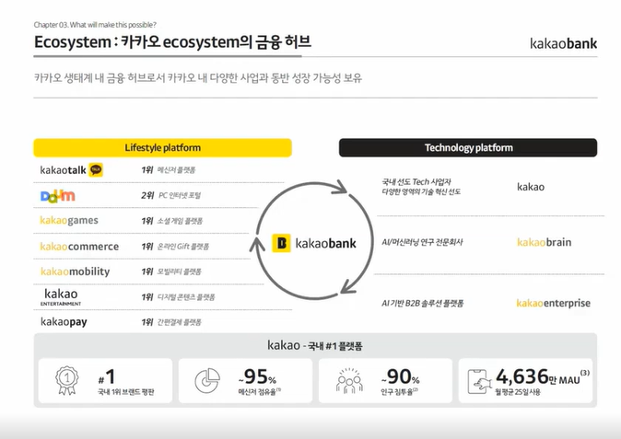Screen dimensions: 621x439
Task: Click the yellow KakaoTalk chat bubble icon
Action: click(x=96, y=170)
